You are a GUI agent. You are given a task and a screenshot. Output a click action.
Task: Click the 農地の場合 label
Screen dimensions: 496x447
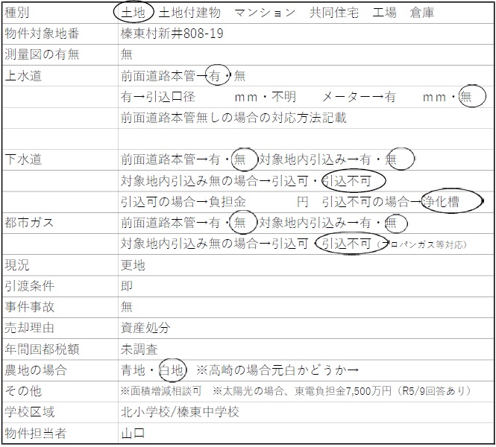(36, 370)
